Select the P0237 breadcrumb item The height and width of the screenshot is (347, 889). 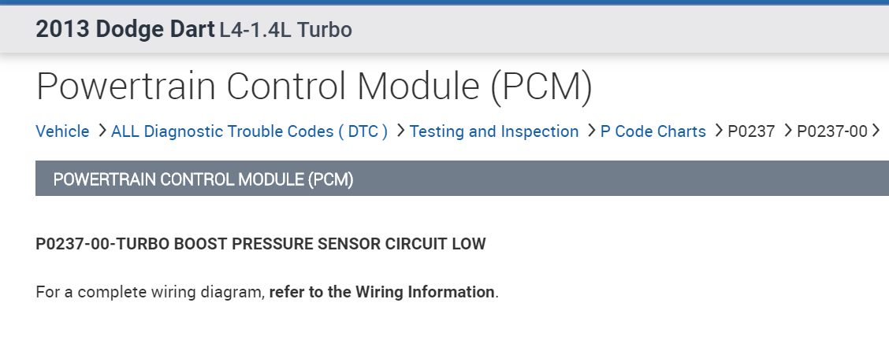[751, 131]
